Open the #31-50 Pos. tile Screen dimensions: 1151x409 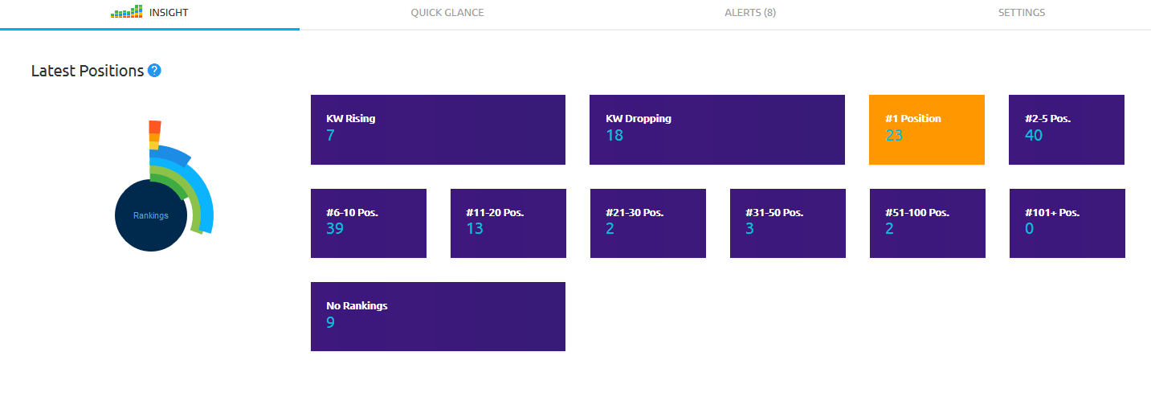pos(788,223)
